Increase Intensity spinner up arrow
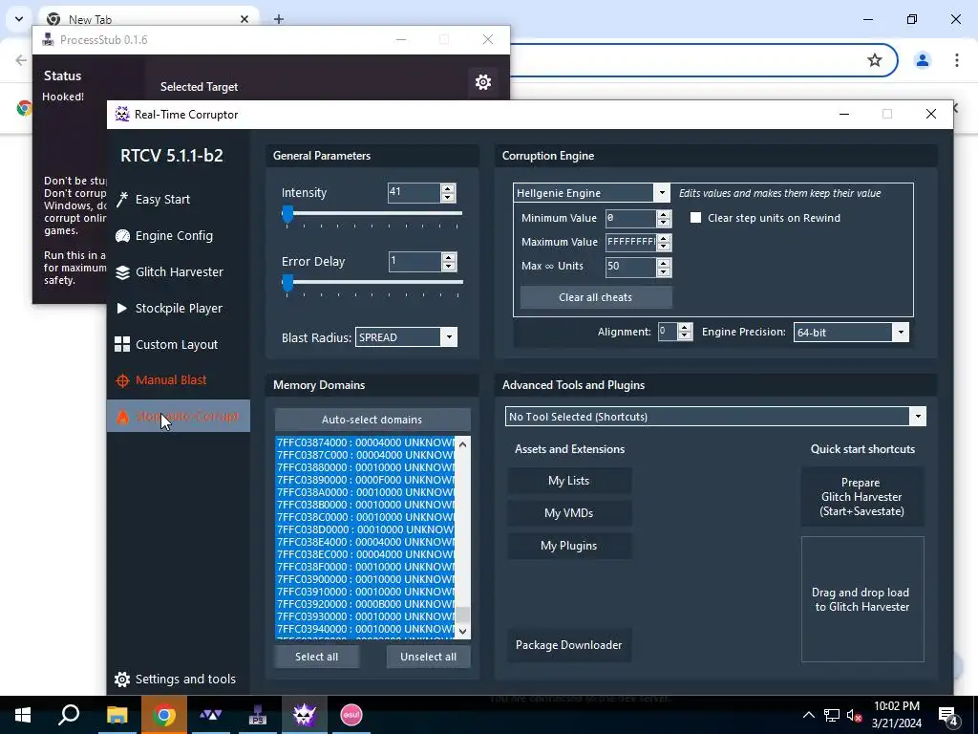 point(447,188)
